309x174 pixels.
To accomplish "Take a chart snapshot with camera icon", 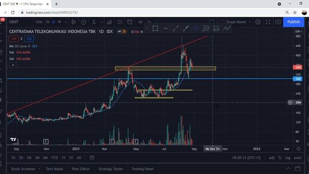I will [278, 22].
